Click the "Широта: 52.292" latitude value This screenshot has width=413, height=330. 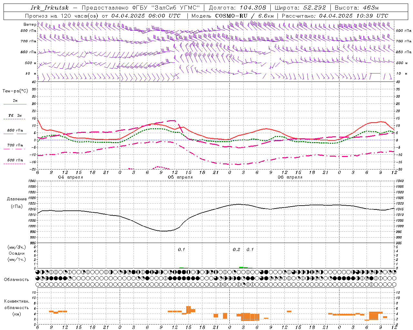coord(300,8)
